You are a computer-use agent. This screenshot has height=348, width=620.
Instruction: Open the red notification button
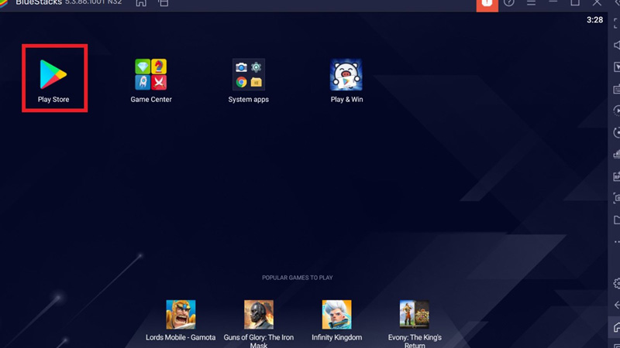(486, 3)
